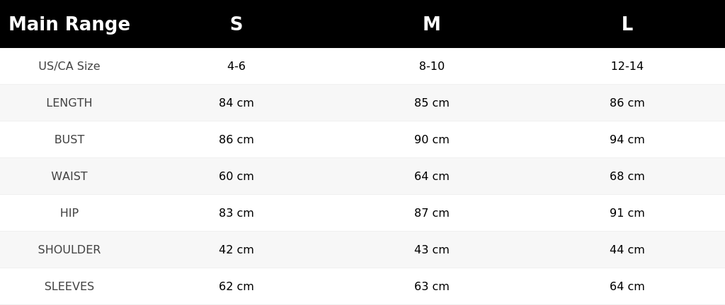Click the BUST row label

coord(69,140)
